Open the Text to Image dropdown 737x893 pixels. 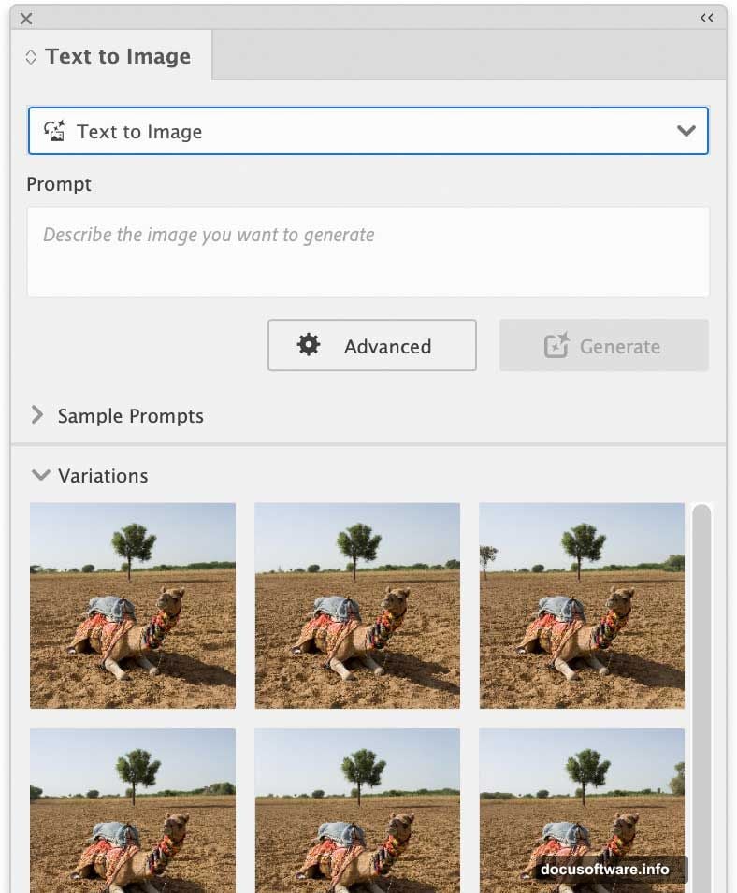point(368,131)
